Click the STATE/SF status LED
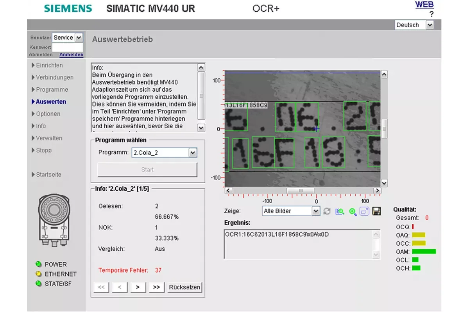Image resolution: width=469 pixels, height=312 pixels. (x=38, y=284)
